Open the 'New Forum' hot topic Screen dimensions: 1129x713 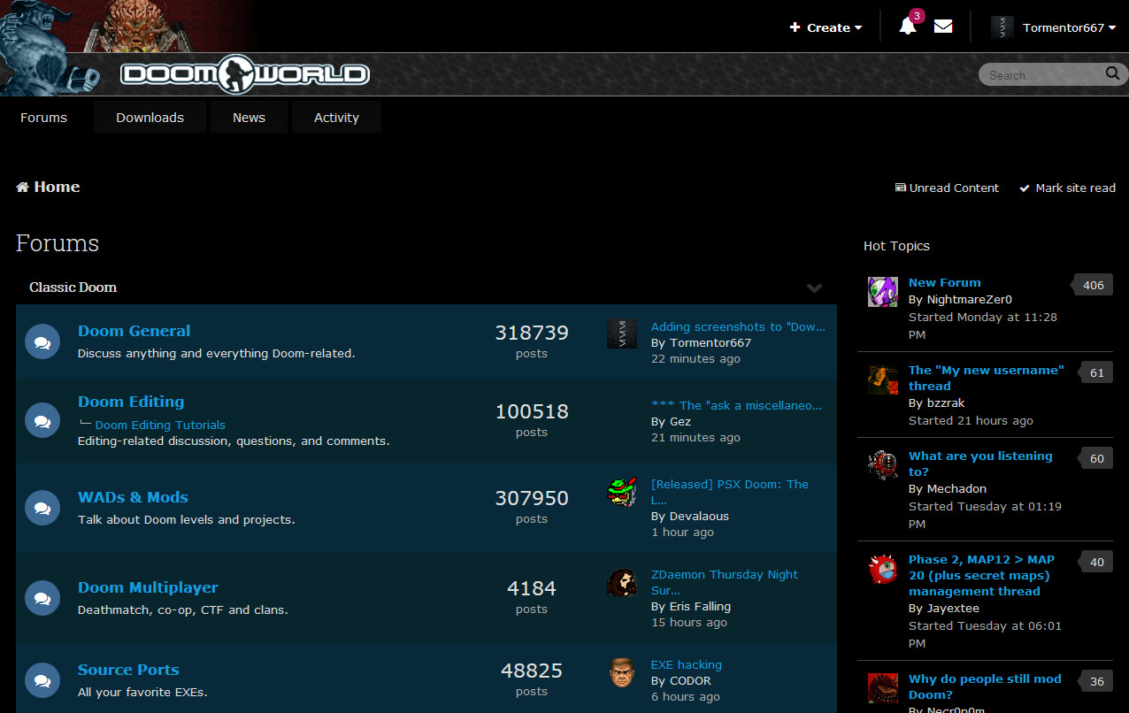pos(944,282)
